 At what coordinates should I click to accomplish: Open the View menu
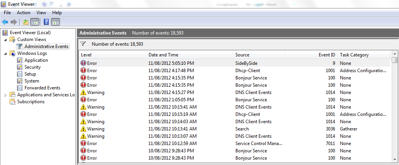41,13
